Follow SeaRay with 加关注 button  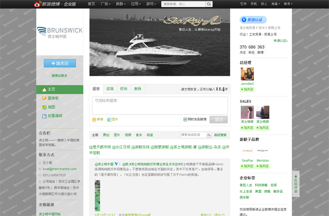(x=247, y=166)
